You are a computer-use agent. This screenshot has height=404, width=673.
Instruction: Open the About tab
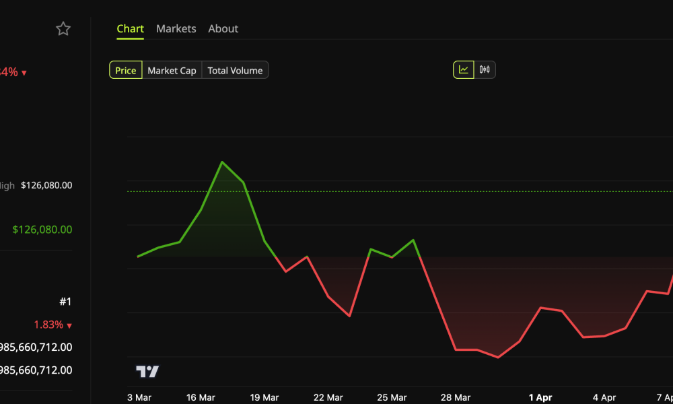[223, 28]
